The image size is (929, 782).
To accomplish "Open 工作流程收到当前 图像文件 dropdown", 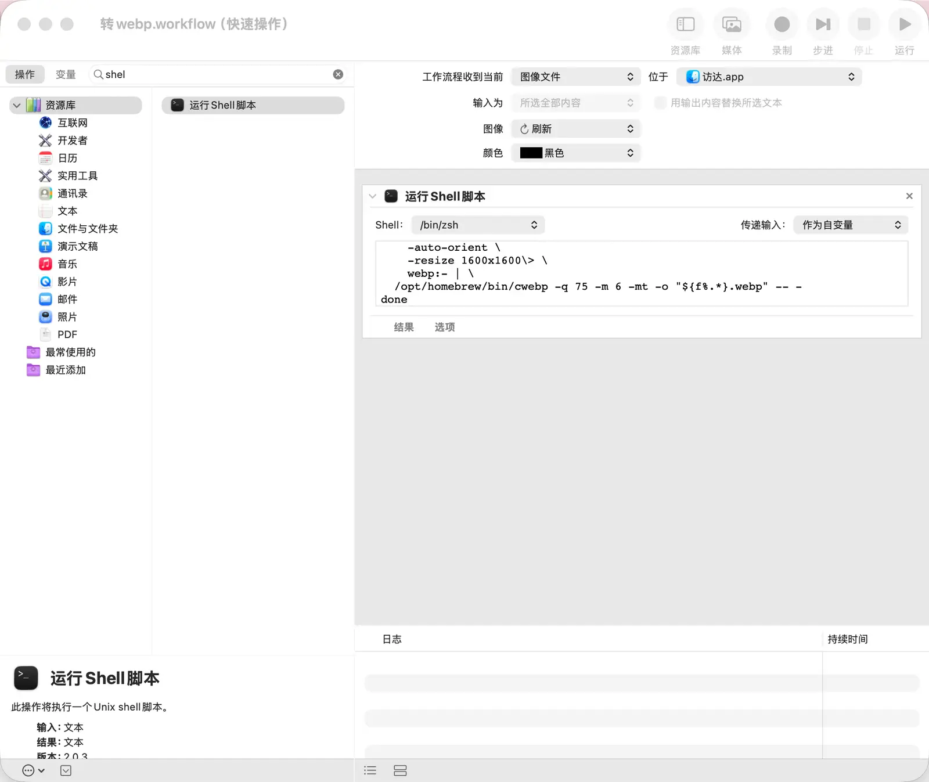I will click(x=575, y=77).
